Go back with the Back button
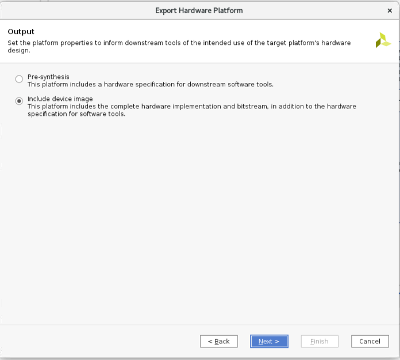400x360 pixels. coord(218,342)
